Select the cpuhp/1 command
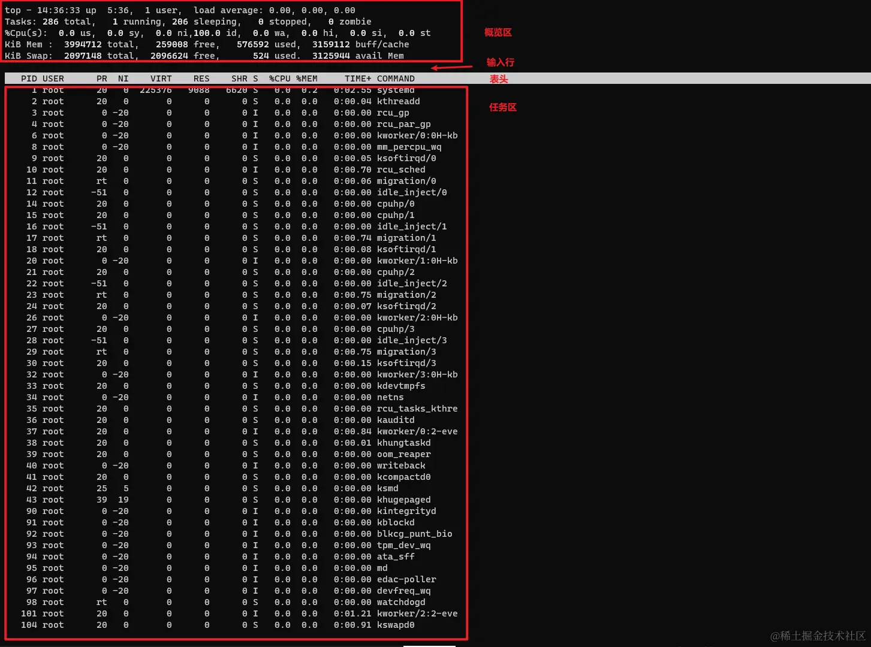The image size is (871, 647). pos(396,215)
